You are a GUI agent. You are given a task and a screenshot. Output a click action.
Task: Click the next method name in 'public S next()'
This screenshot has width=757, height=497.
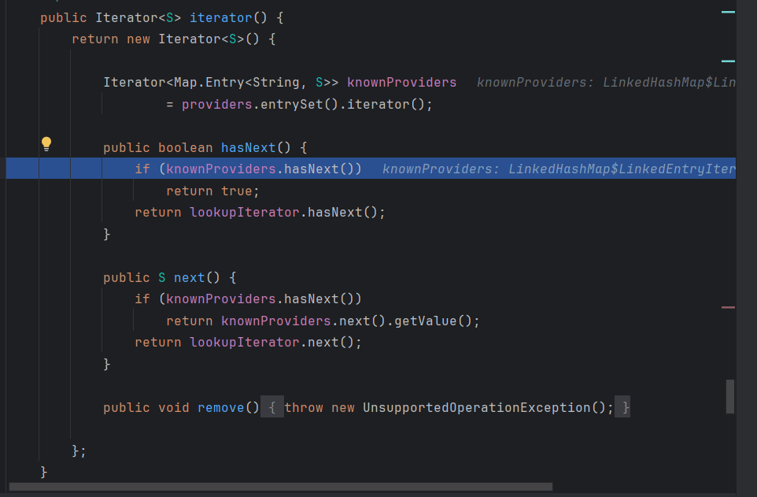pos(189,277)
